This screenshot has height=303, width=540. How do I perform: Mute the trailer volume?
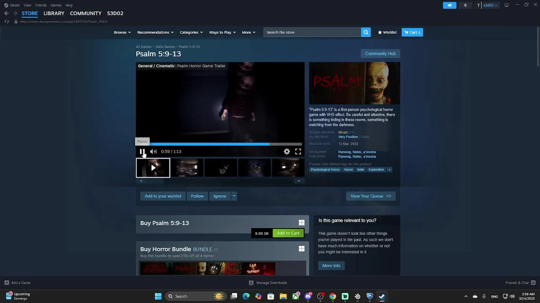[x=153, y=151]
